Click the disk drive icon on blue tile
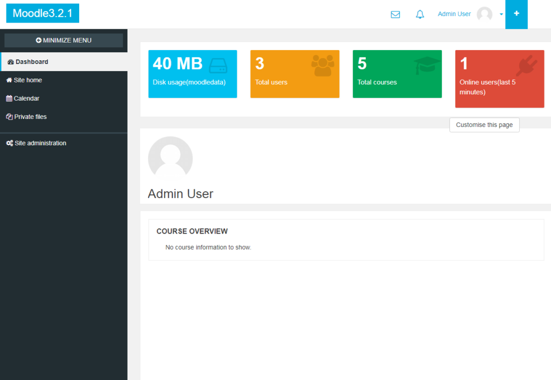This screenshot has height=380, width=551. [x=218, y=66]
